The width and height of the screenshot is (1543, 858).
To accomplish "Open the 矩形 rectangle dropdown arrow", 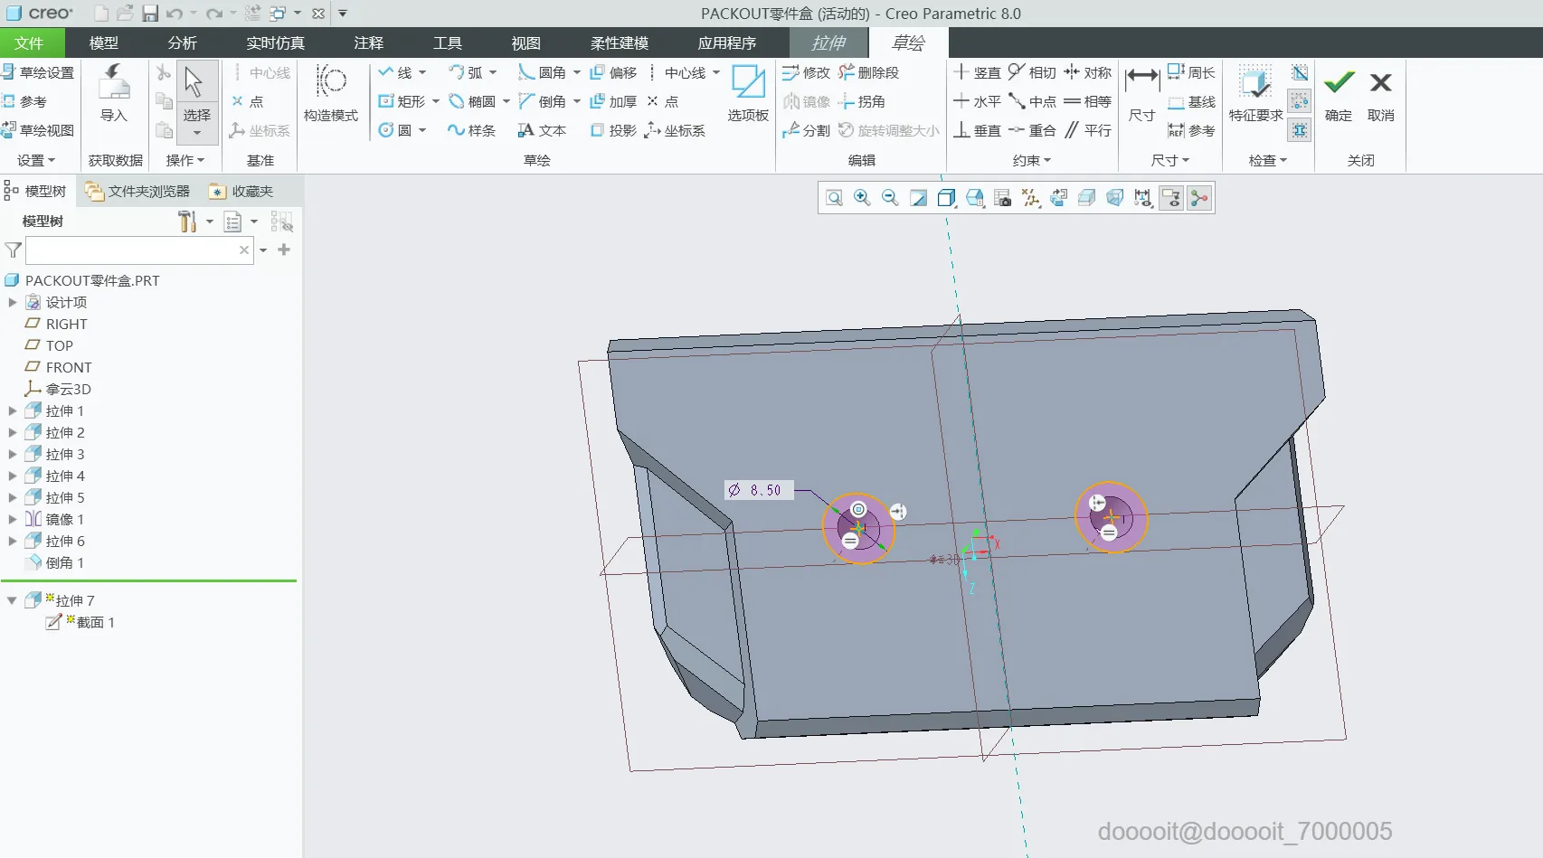I will tap(436, 101).
